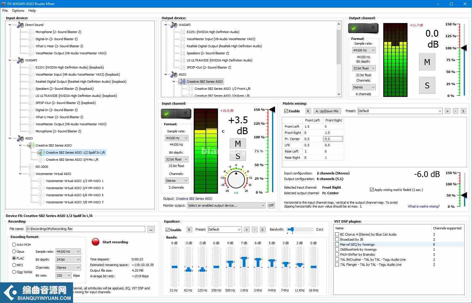This screenshot has height=303, width=472.
Task: Adjust the equalizer Bandwidth slider
Action: tap(292, 229)
